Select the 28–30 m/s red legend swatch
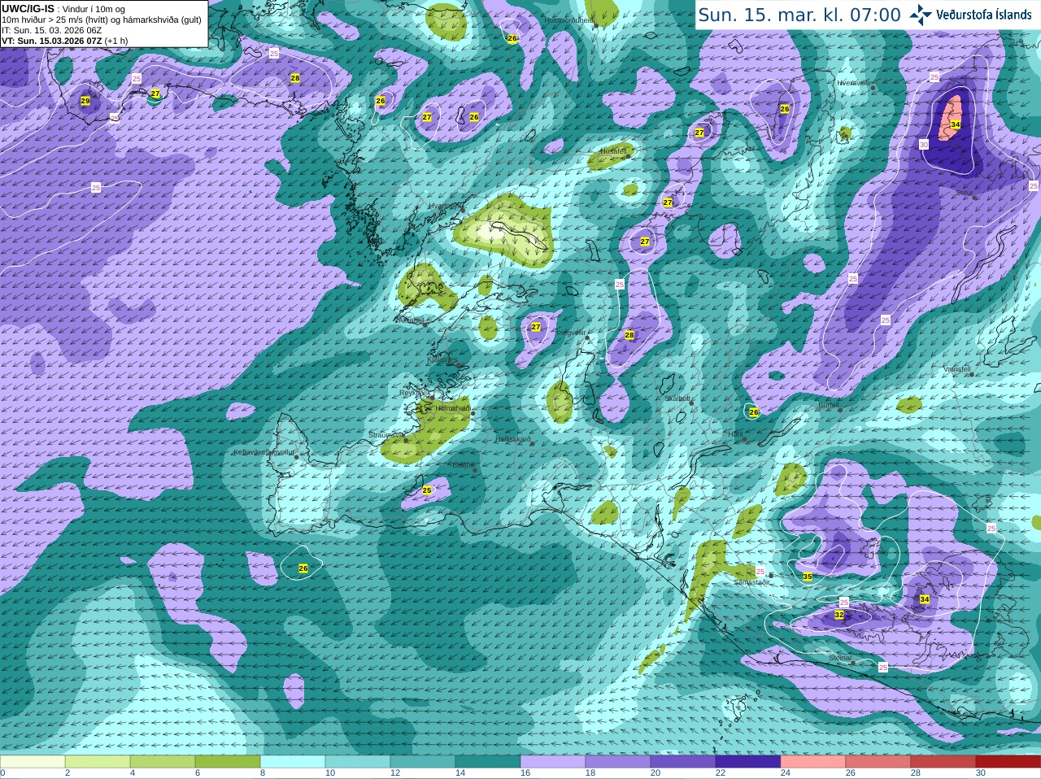Screen dimensions: 1041x779 (x=943, y=762)
